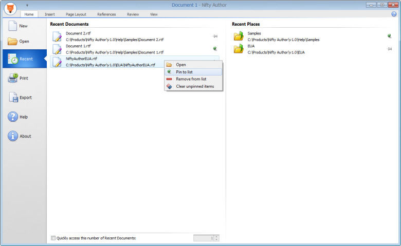This screenshot has height=246, width=401.
Task: Click path ending EUA\NiftyAuthorEUA.rtf
Action: (110, 65)
